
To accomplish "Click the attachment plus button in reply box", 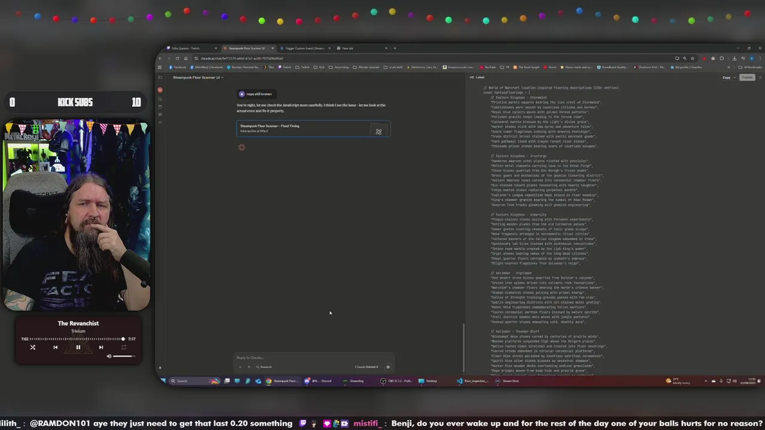I will (x=240, y=367).
